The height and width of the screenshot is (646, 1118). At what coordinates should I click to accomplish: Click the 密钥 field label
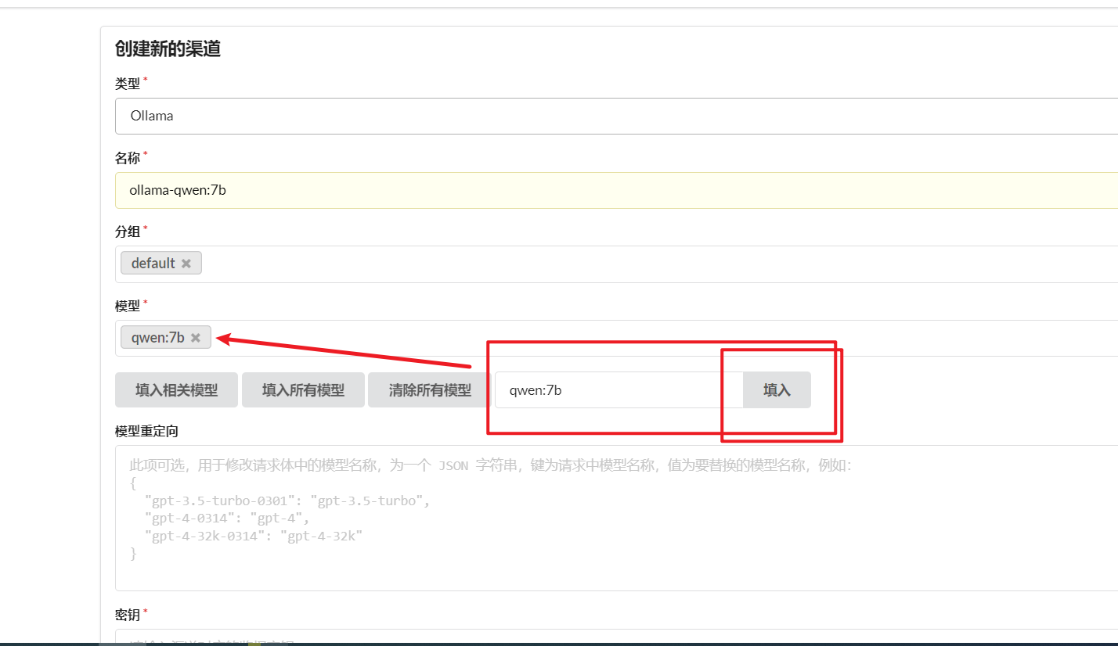[128, 615]
